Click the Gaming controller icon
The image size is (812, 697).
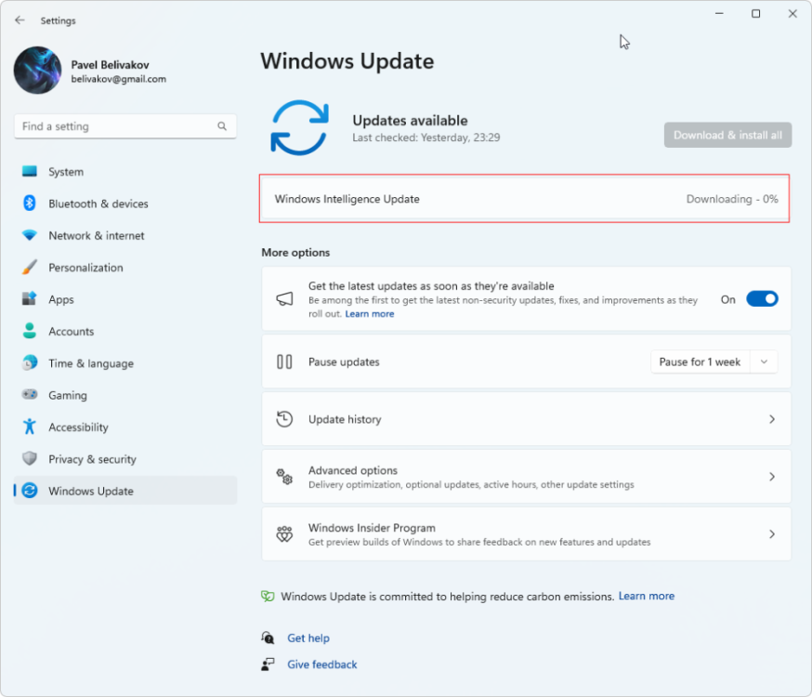[x=30, y=395]
